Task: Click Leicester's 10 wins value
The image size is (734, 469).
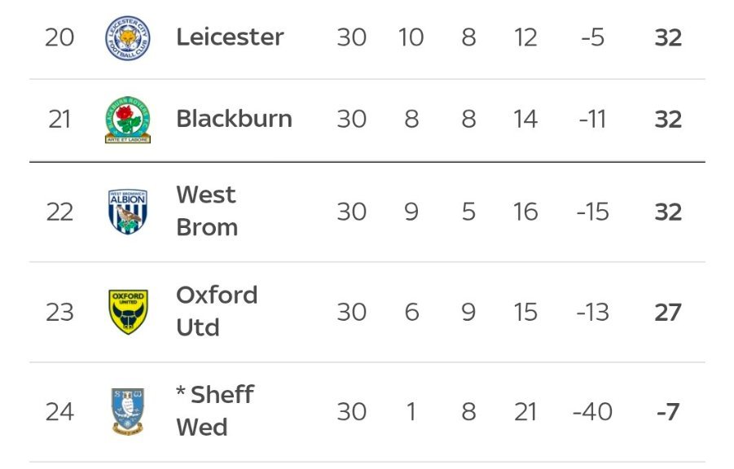Action: coord(411,37)
